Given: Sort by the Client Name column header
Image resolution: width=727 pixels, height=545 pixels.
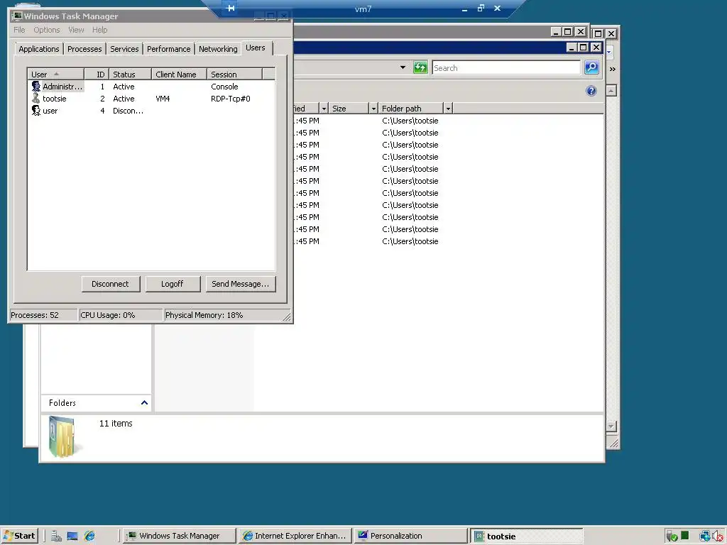Looking at the screenshot, I should point(179,74).
